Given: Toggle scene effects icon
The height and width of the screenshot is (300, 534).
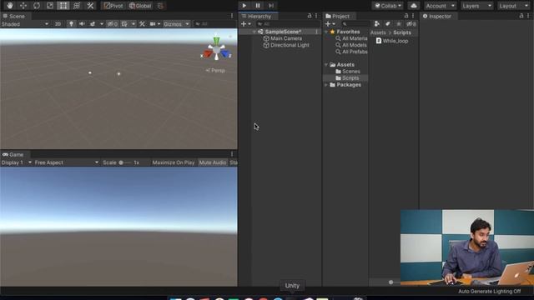Looking at the screenshot, I should tap(93, 24).
